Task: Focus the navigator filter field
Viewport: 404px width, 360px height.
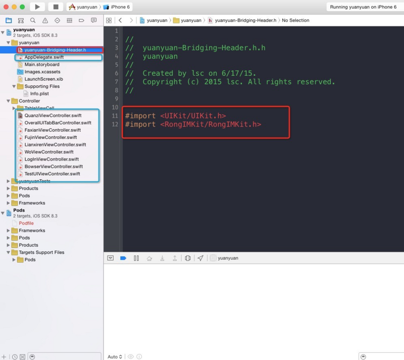Action: click(65, 356)
